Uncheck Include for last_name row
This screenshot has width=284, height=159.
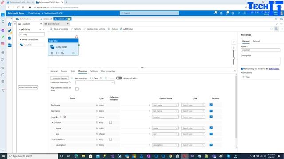(x=211, y=111)
